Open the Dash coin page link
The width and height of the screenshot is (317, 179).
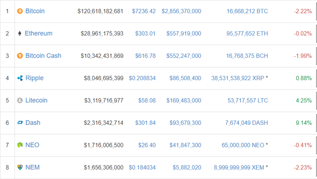click(33, 123)
